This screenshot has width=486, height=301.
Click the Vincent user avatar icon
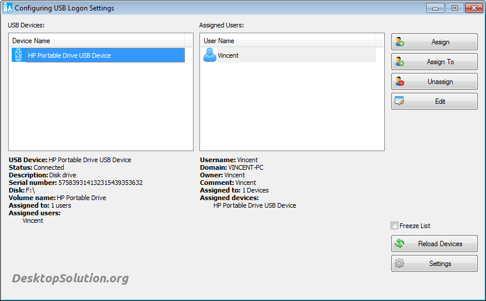[x=209, y=55]
